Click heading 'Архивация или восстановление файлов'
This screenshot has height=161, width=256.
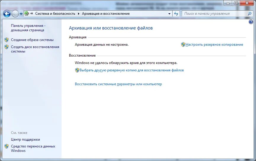111,28
